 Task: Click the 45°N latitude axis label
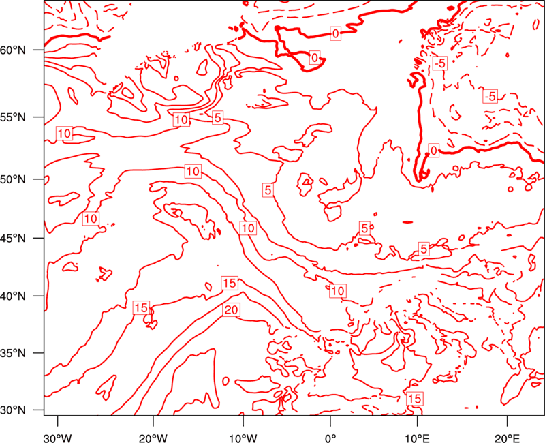(x=13, y=238)
